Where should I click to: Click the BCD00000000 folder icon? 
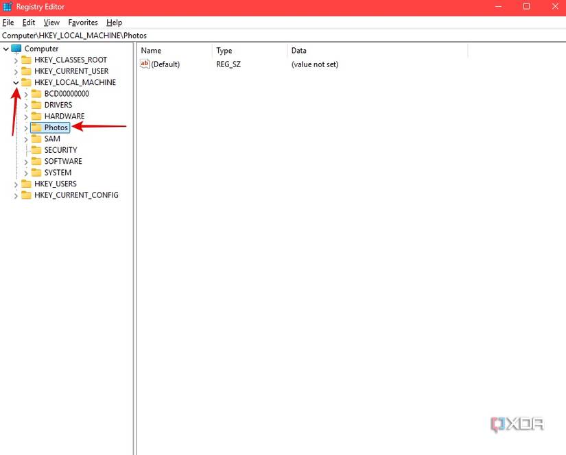pyautogui.click(x=36, y=94)
